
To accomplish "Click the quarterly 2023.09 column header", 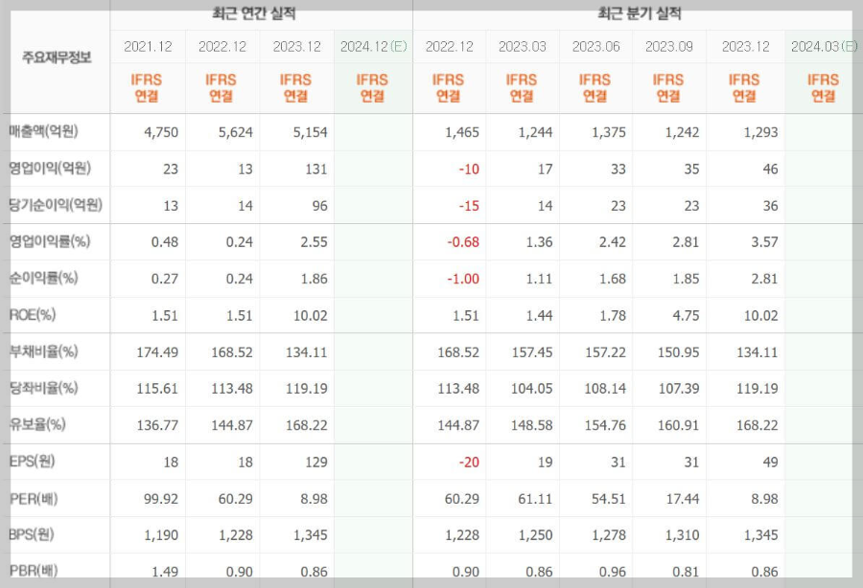I will [x=669, y=47].
